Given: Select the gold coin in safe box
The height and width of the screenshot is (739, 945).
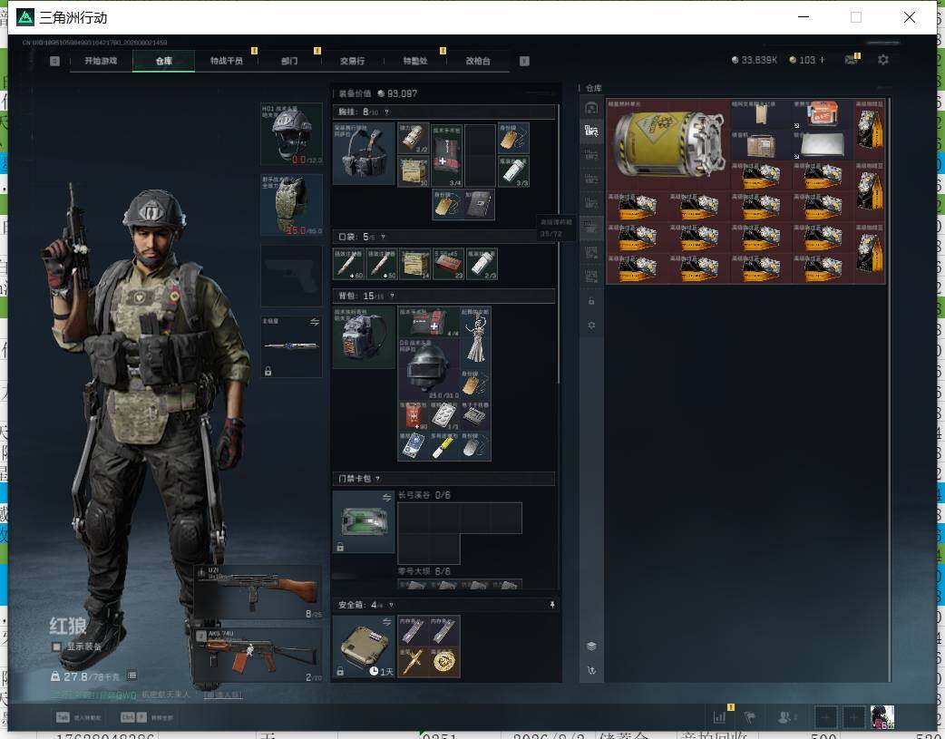Looking at the screenshot, I should point(444,663).
